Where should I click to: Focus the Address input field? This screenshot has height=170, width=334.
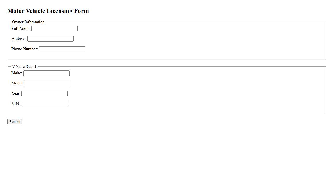tap(50, 39)
